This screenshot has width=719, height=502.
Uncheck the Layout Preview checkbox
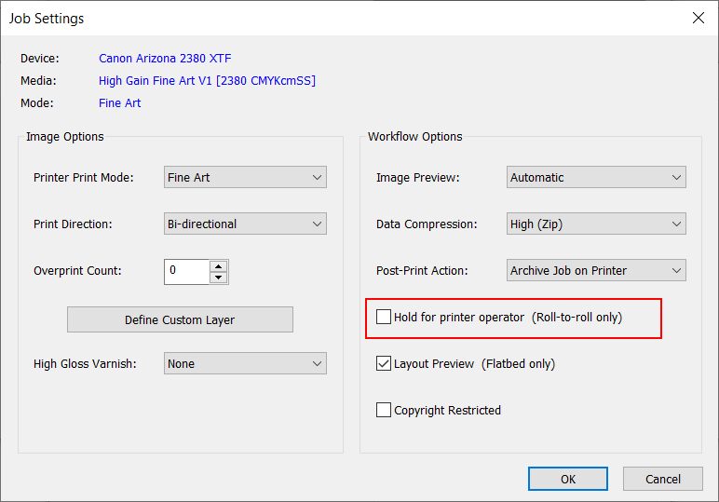[x=384, y=363]
